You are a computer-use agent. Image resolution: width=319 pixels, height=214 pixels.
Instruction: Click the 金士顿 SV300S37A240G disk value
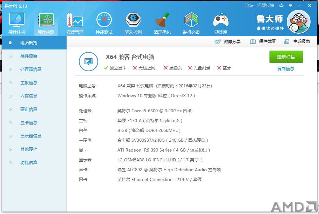(163, 140)
